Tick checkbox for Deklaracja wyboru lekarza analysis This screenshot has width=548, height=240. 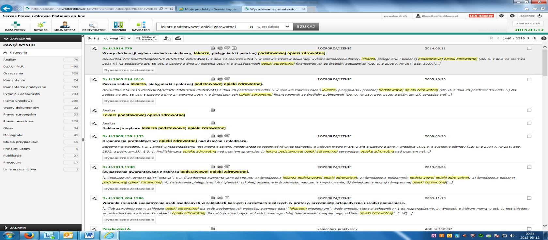pos(529,123)
